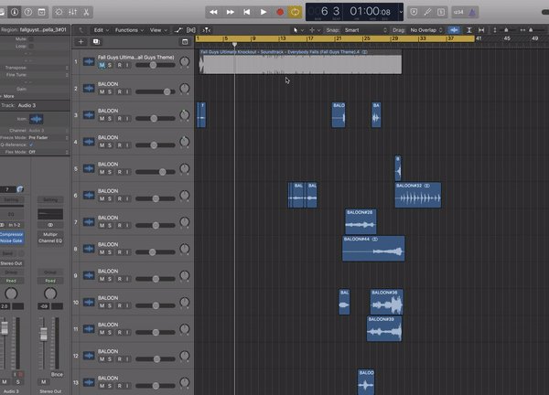This screenshot has height=395, width=549.
Task: Check the Loop checkbox in Region inspector
Action: 31,47
